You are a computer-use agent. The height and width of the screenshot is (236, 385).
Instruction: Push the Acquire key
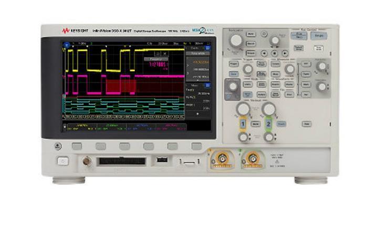[x=276, y=84]
